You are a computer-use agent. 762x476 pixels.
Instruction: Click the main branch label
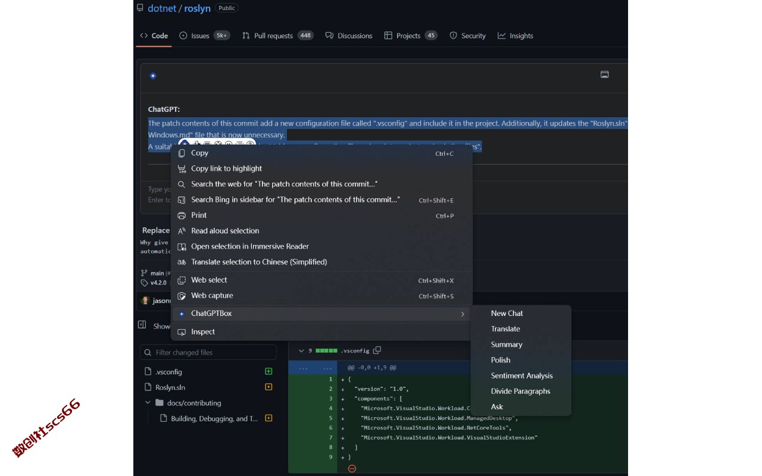157,273
